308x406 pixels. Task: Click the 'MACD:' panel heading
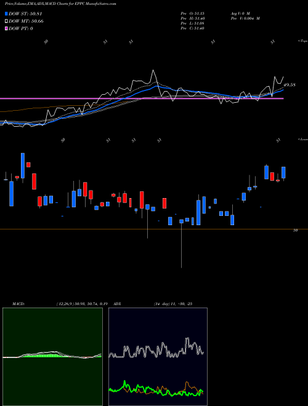[18, 304]
